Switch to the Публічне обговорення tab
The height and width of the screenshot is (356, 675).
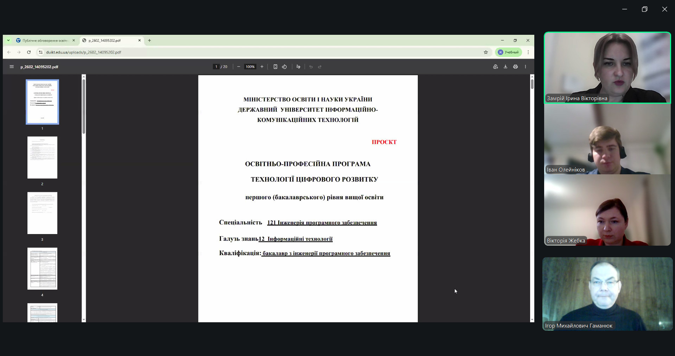[44, 40]
